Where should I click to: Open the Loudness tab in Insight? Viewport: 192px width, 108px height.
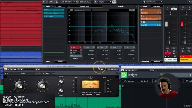click(130, 81)
